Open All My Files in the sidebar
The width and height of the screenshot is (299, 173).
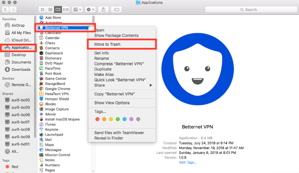18,33
